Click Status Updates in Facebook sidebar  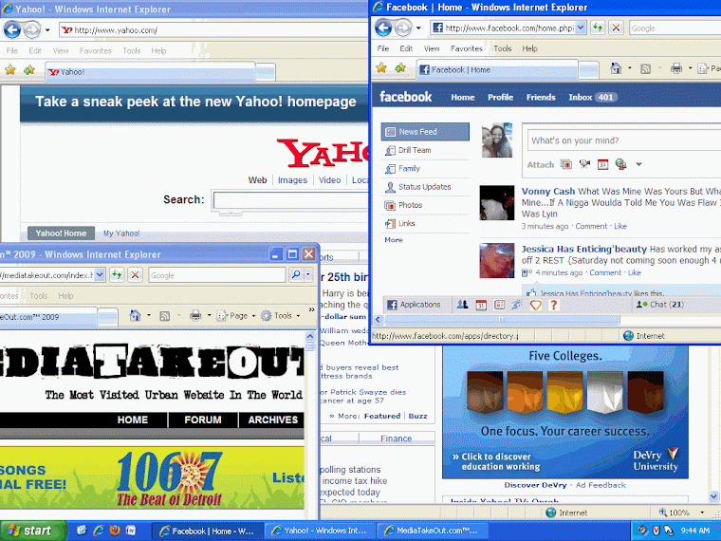tap(425, 187)
